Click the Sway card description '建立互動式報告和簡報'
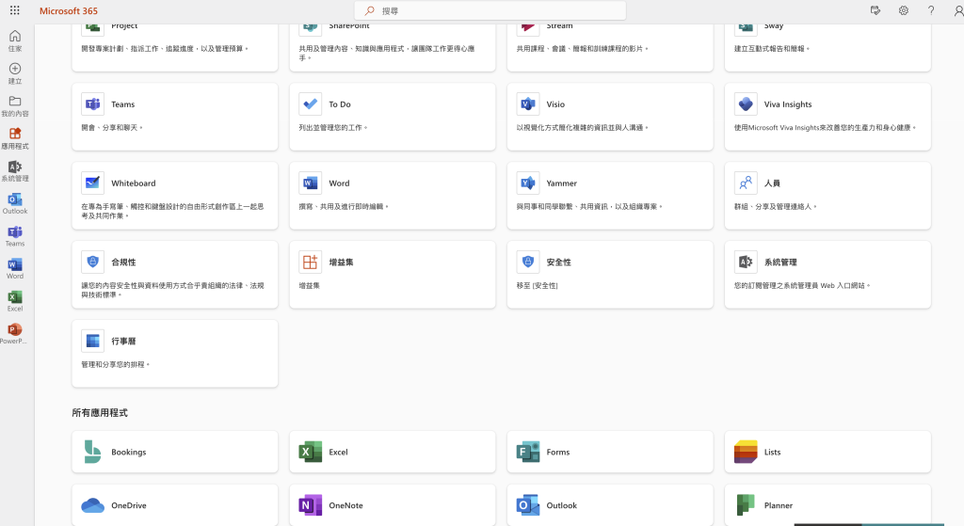 (772, 49)
